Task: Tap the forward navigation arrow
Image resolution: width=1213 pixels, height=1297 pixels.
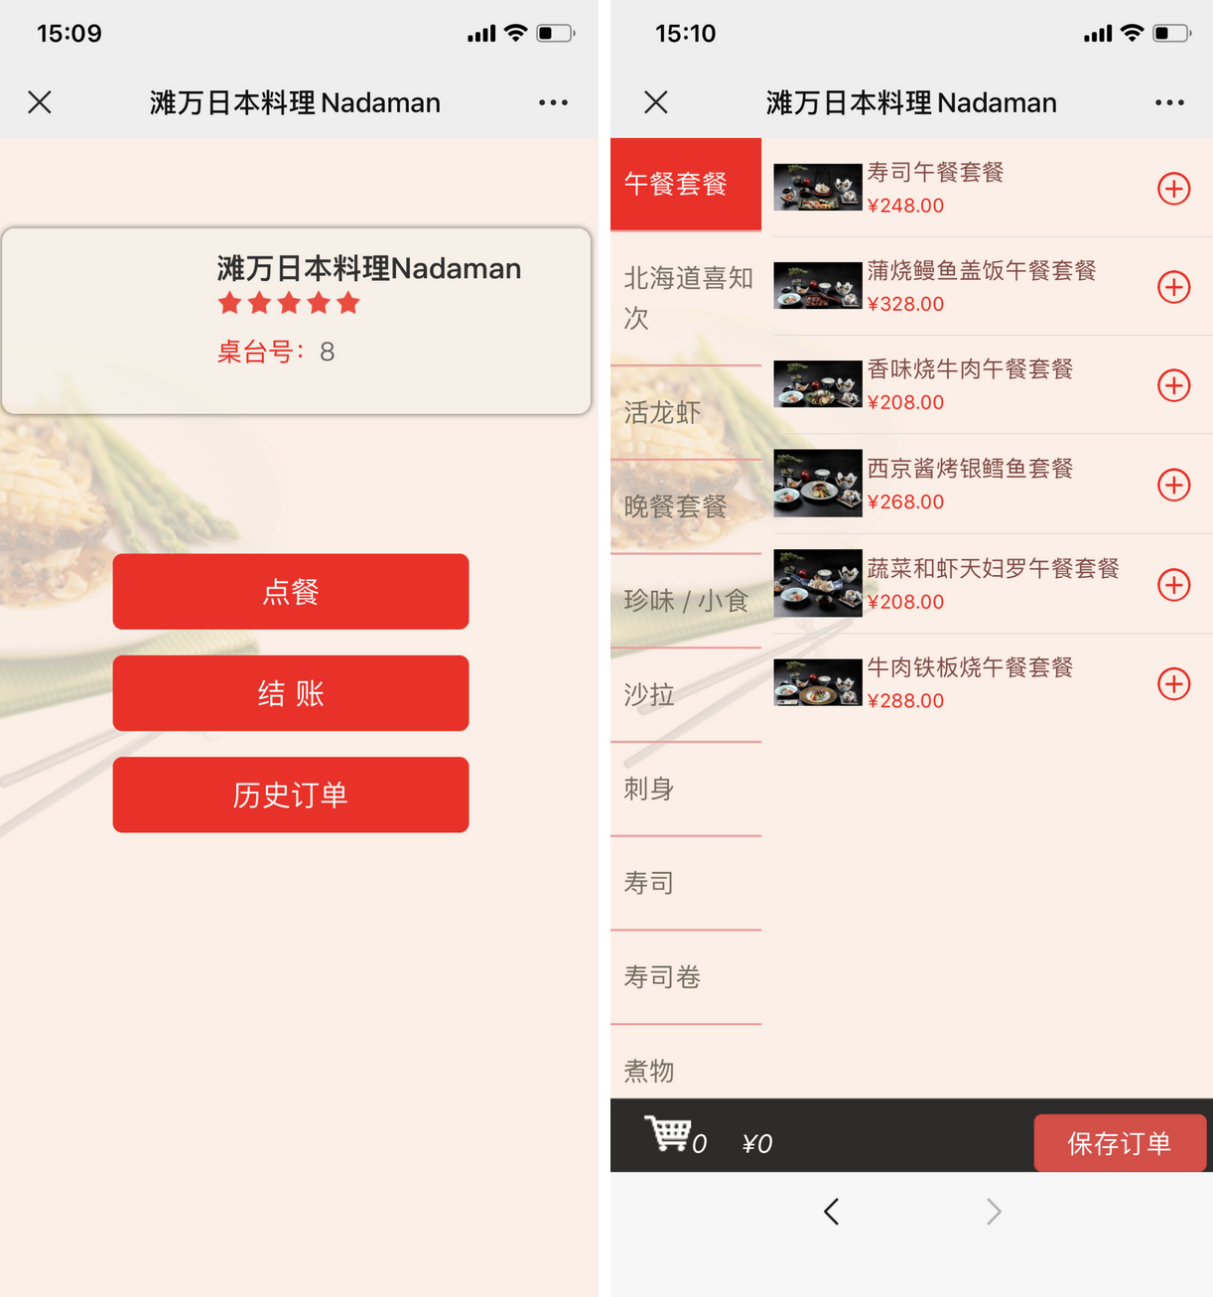Action: [994, 1212]
